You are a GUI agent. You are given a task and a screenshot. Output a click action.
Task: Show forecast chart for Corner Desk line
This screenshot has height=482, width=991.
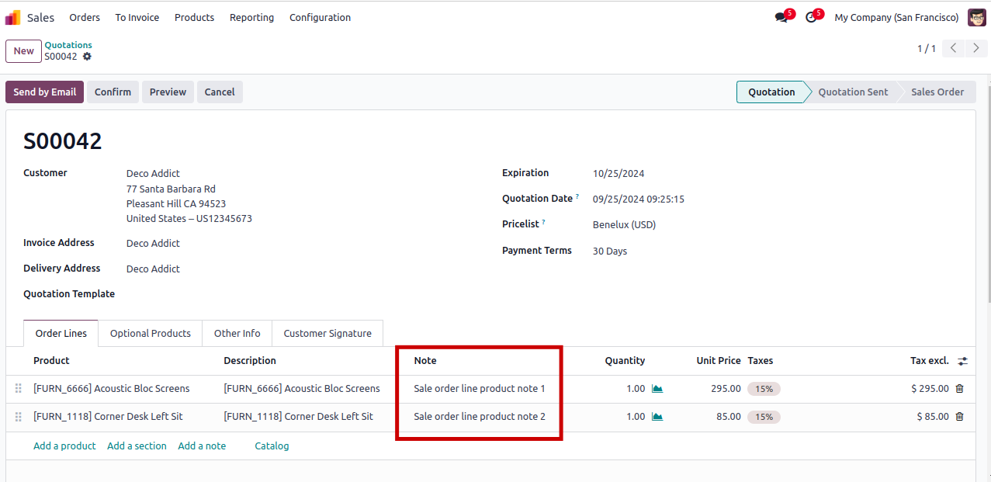(657, 417)
